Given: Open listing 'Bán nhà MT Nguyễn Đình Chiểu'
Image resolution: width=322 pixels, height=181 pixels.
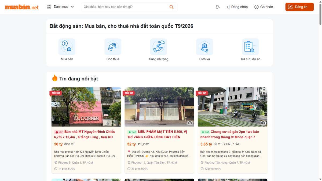Looking at the screenshot, I should (x=85, y=134).
